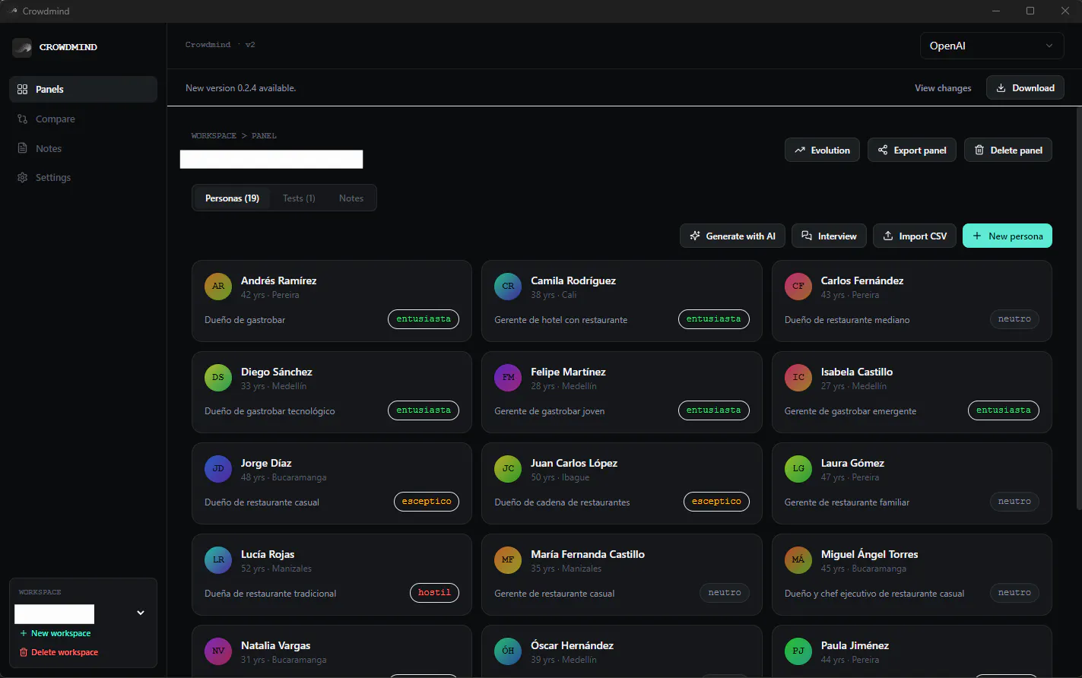Click the Notes document icon

point(22,148)
